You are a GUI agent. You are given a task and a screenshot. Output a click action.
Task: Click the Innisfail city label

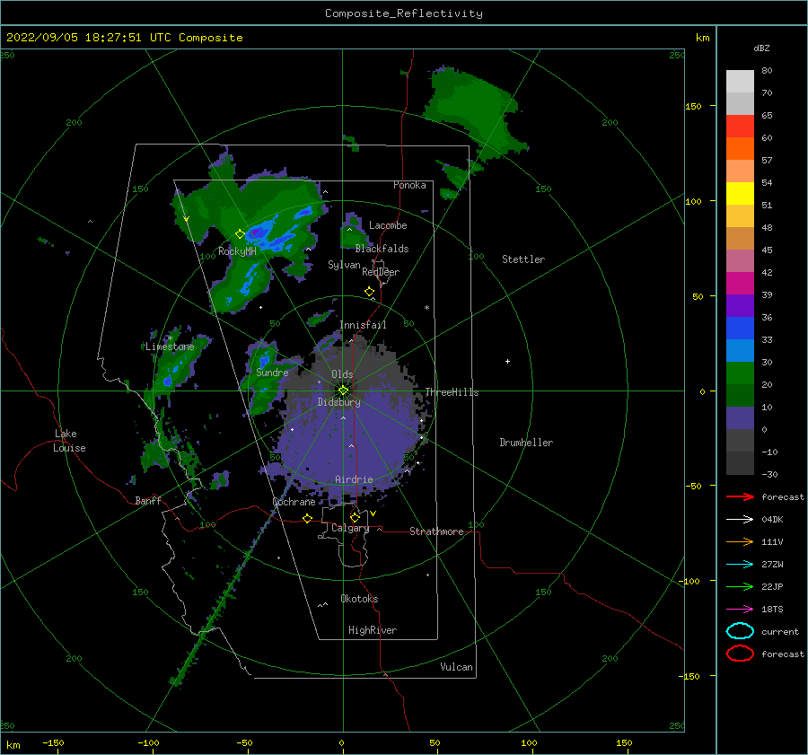point(363,325)
